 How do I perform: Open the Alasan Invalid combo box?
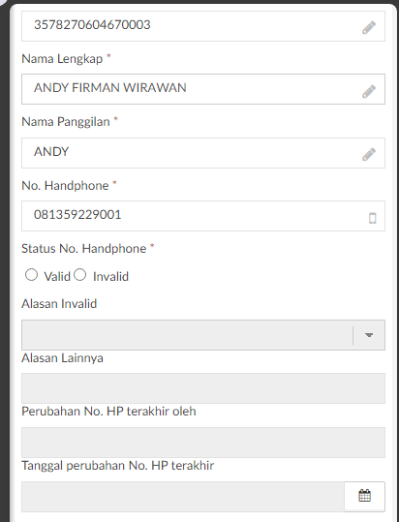pyautogui.click(x=203, y=335)
